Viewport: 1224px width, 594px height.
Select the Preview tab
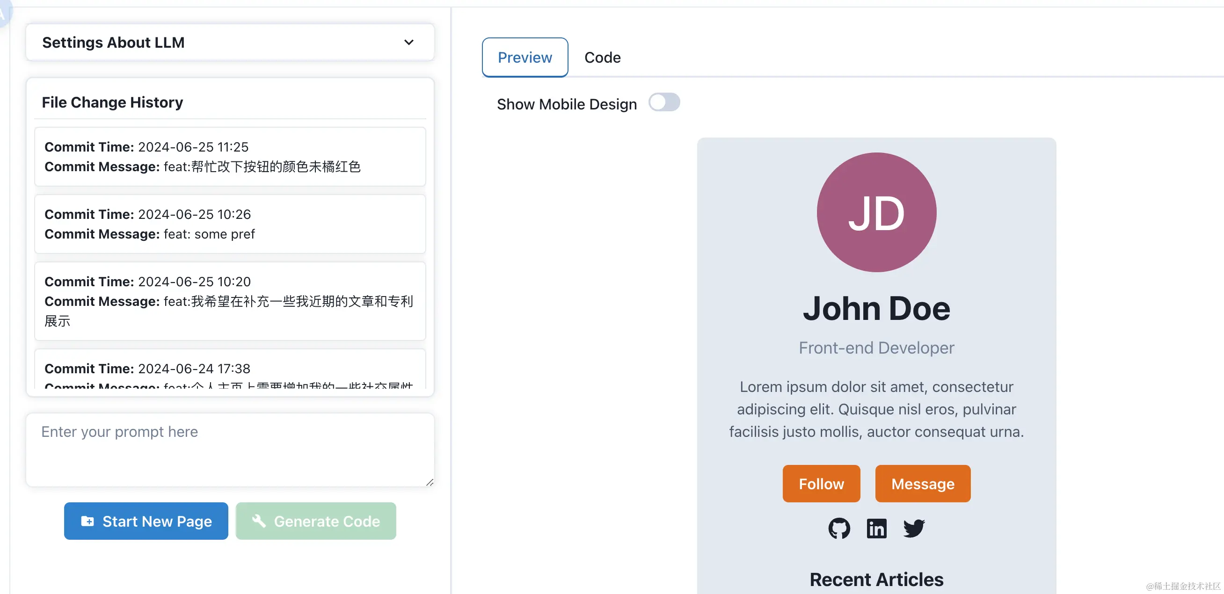click(525, 58)
